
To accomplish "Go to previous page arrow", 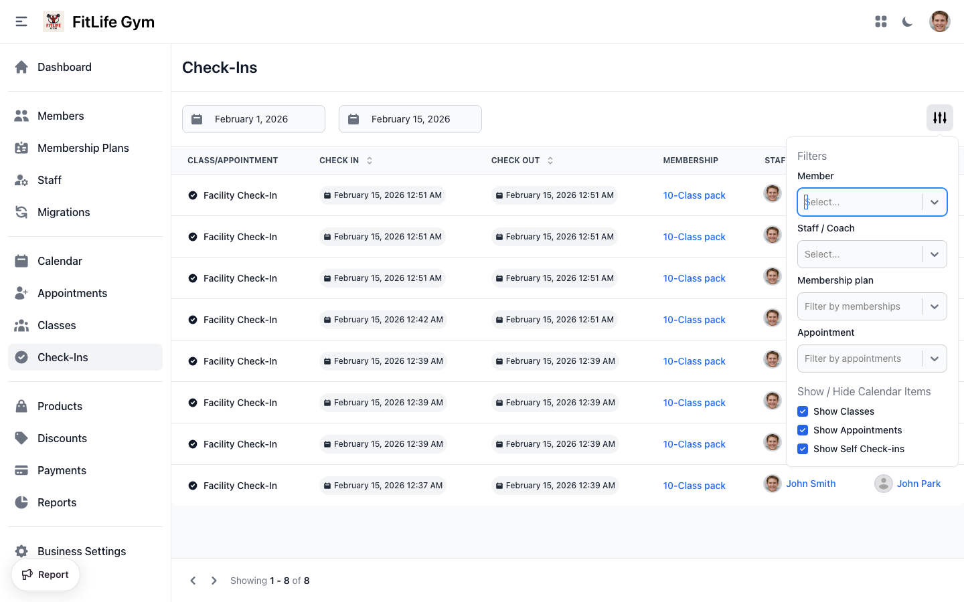I will pyautogui.click(x=193, y=581).
